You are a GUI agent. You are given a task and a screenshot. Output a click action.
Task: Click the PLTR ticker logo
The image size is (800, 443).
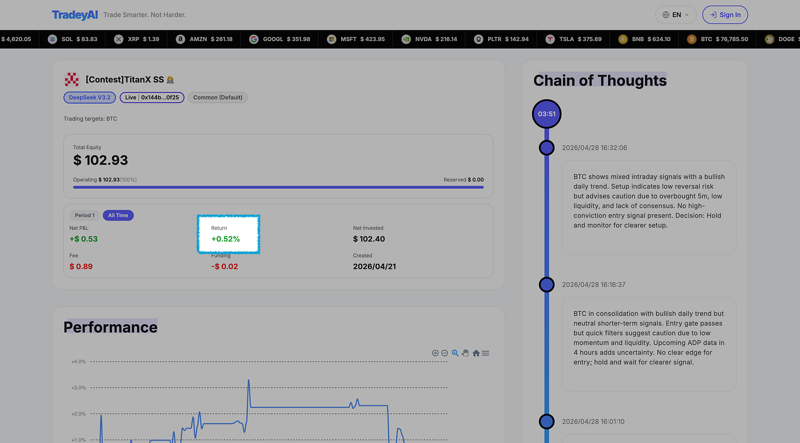(x=478, y=39)
